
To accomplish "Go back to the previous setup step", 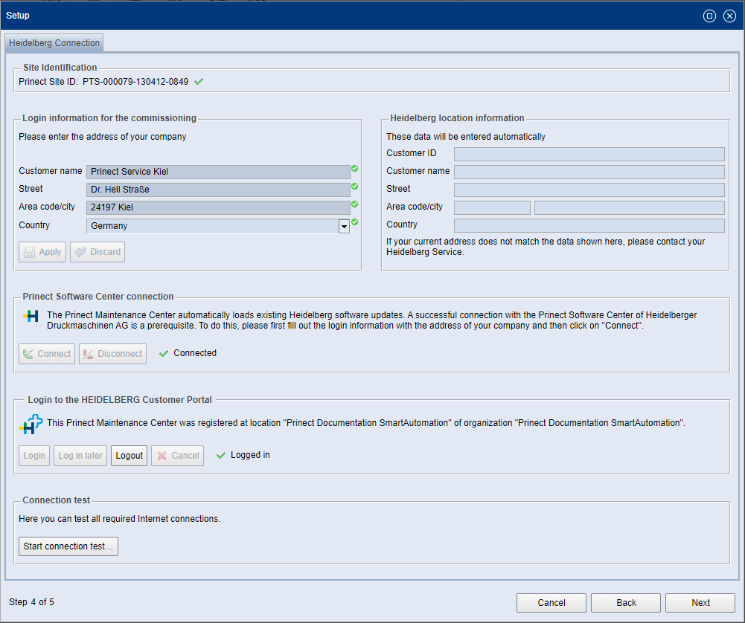I will [625, 602].
